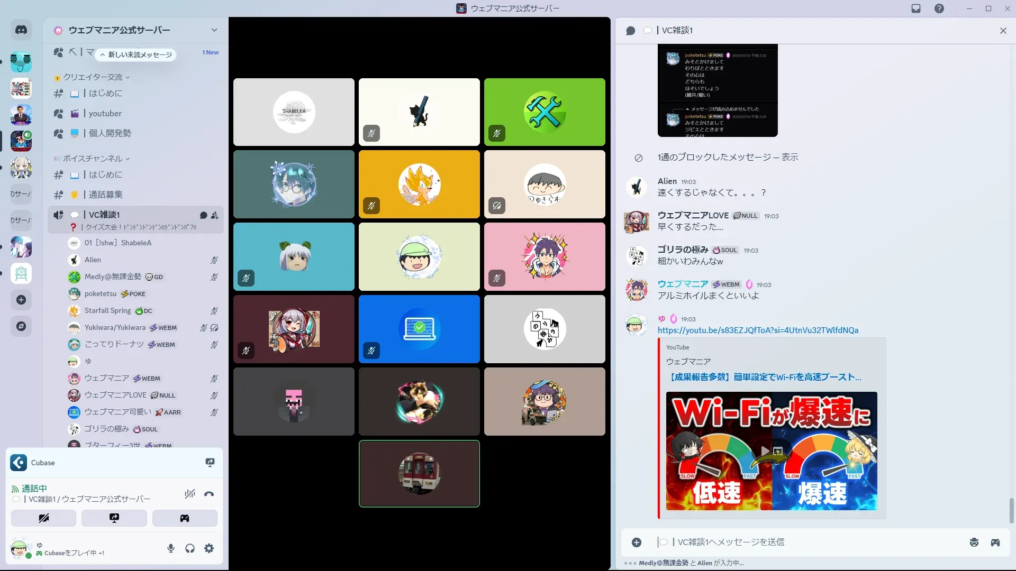The width and height of the screenshot is (1016, 571).
Task: Open the help question mark icon
Action: coord(939,8)
